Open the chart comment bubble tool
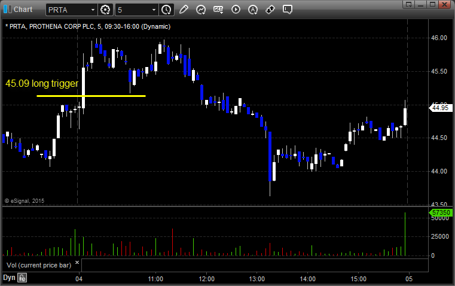 (287, 10)
